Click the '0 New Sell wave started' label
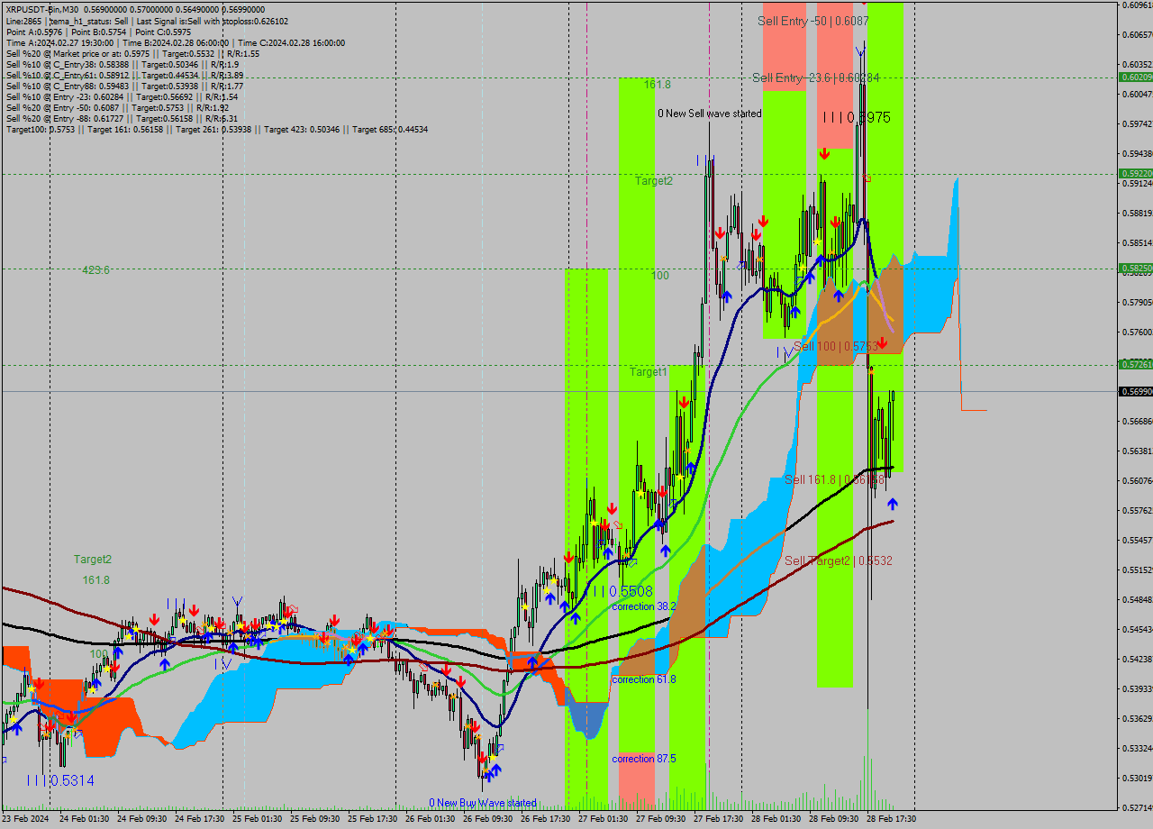Image resolution: width=1153 pixels, height=829 pixels. 709,114
